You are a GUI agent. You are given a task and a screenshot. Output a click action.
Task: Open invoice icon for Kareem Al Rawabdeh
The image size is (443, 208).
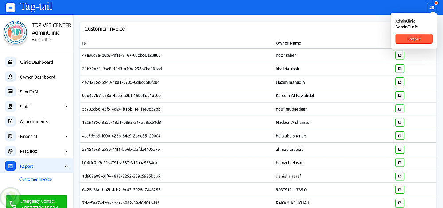[400, 96]
